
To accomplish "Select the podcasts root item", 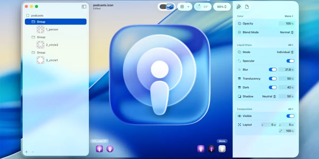I will pyautogui.click(x=55, y=15).
